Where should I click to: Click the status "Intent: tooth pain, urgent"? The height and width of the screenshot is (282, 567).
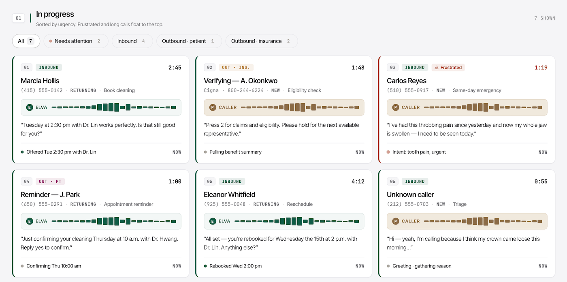pos(419,152)
